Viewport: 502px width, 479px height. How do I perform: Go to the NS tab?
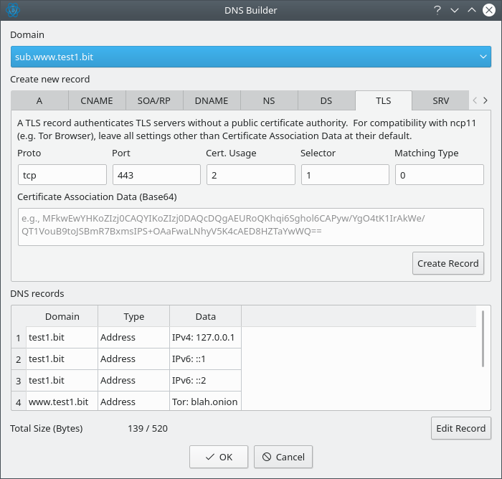point(269,101)
